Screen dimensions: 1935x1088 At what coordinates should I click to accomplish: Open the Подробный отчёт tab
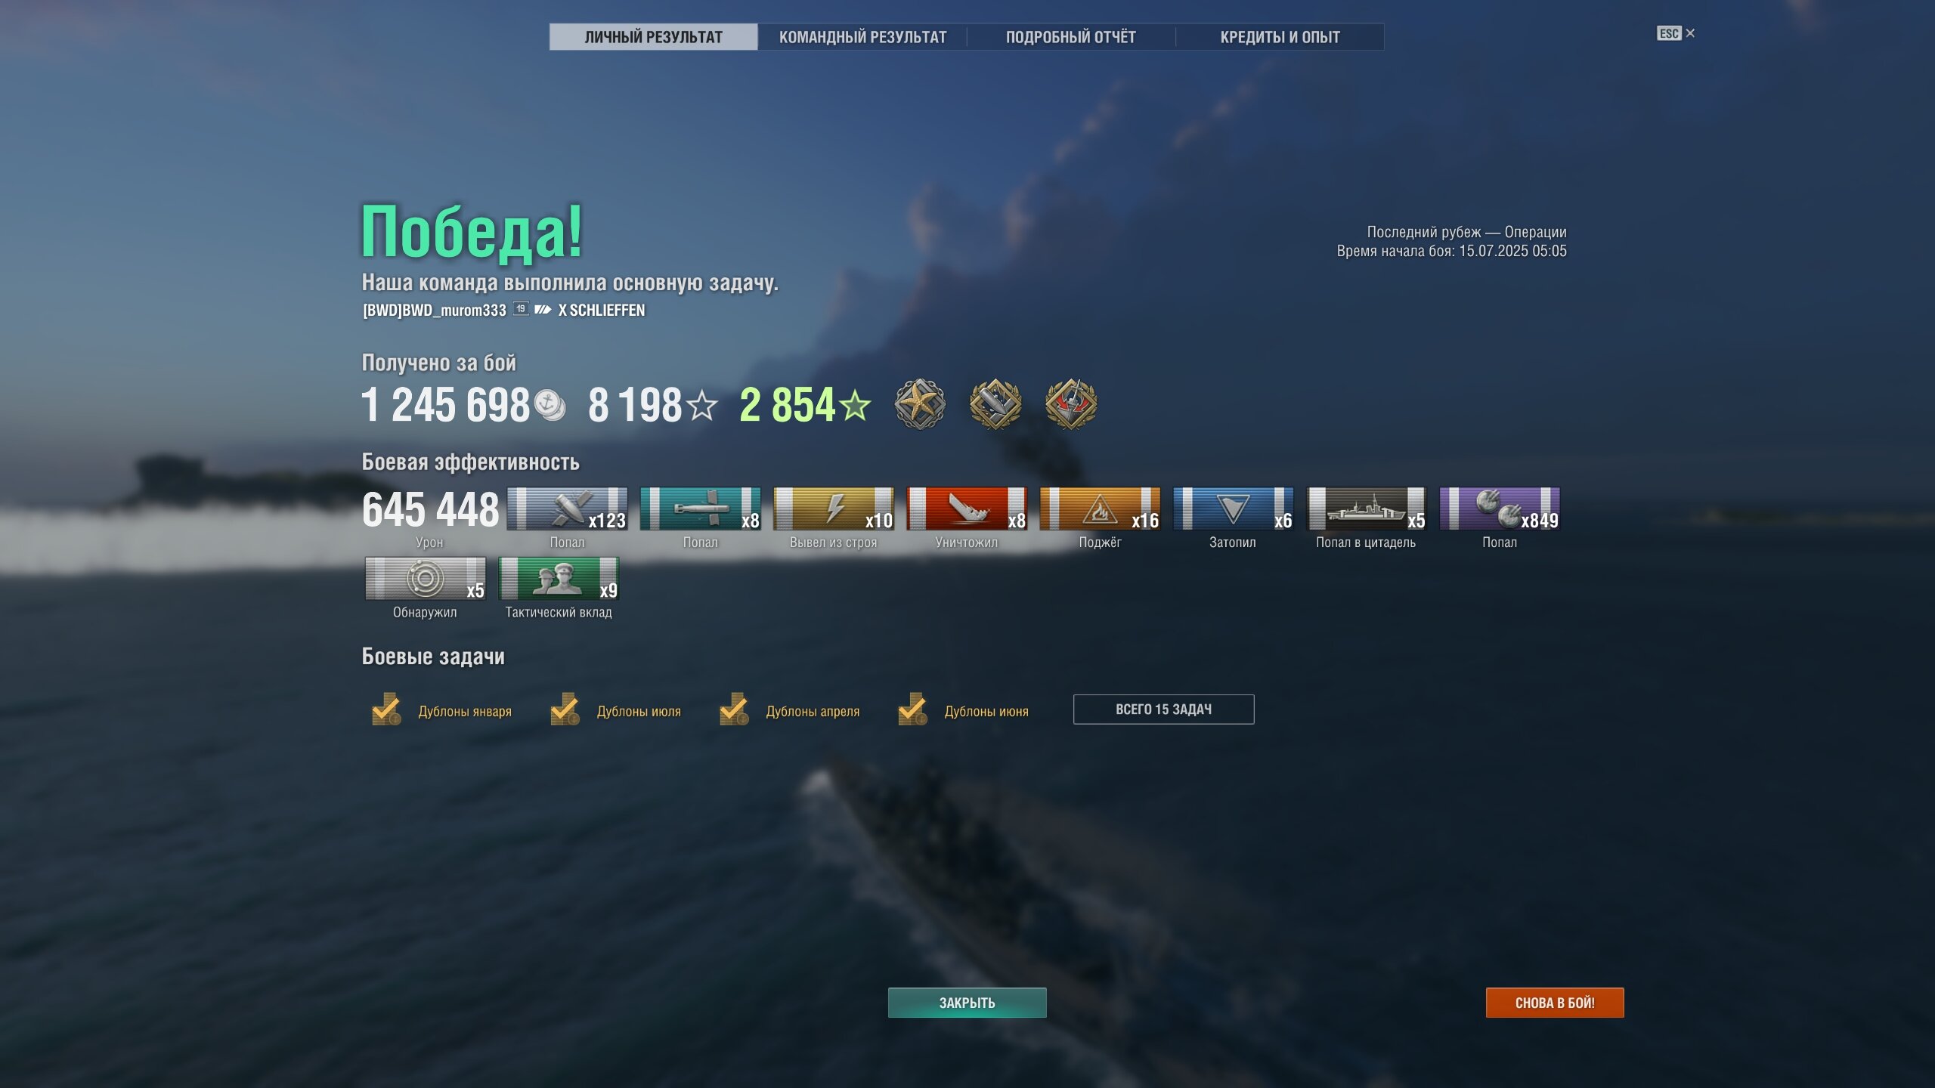pos(1071,37)
